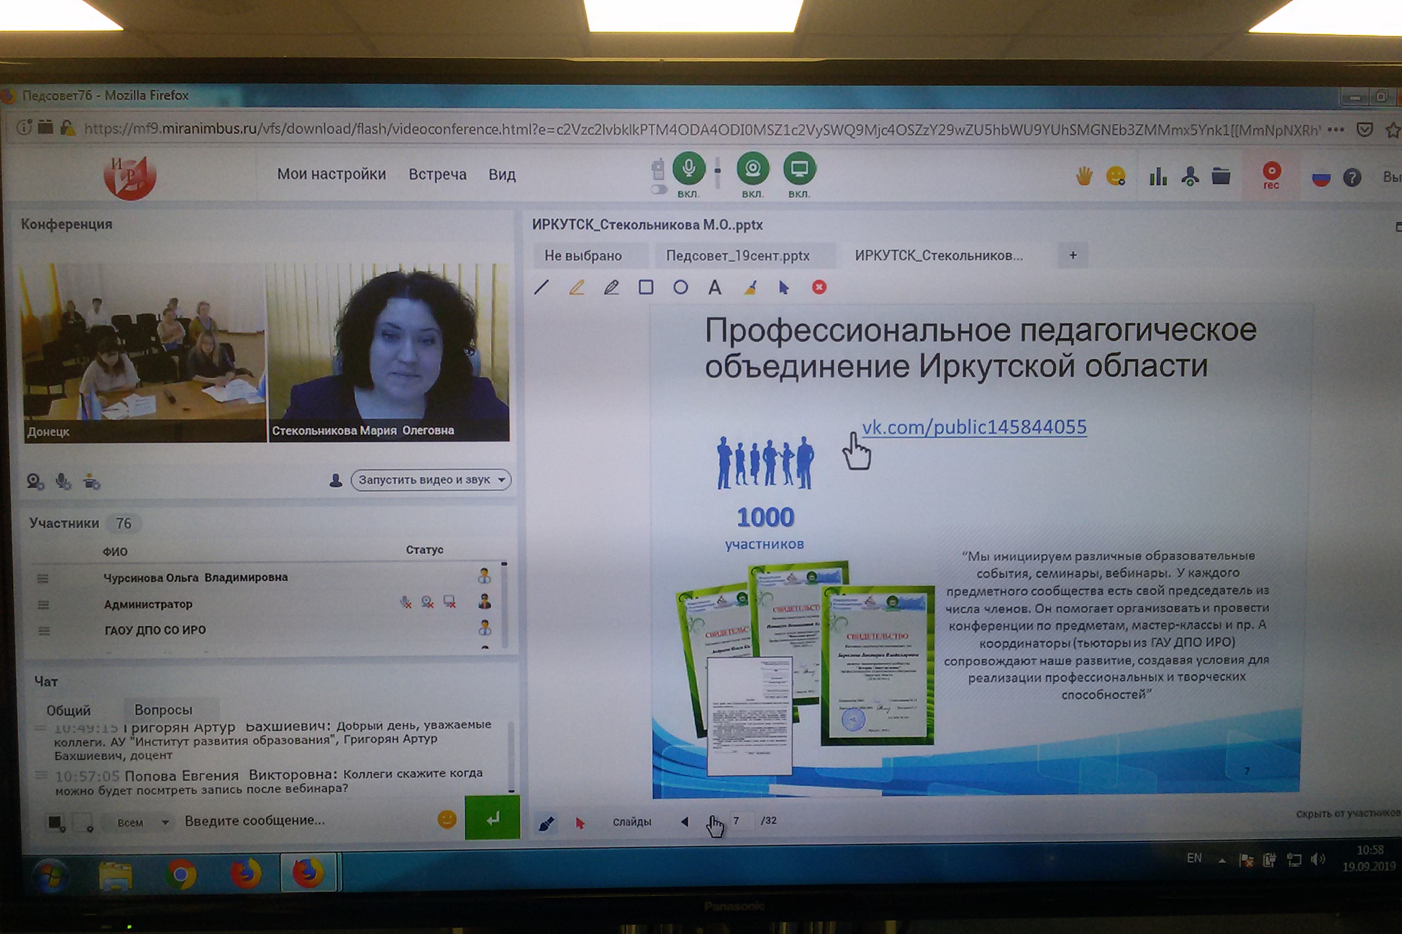Activate the brush annotation toggle under the slide
The height and width of the screenshot is (934, 1402).
[546, 823]
